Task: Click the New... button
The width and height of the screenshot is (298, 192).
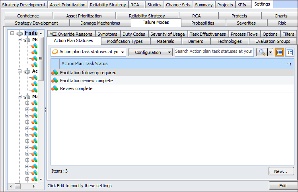Action: pos(281,171)
